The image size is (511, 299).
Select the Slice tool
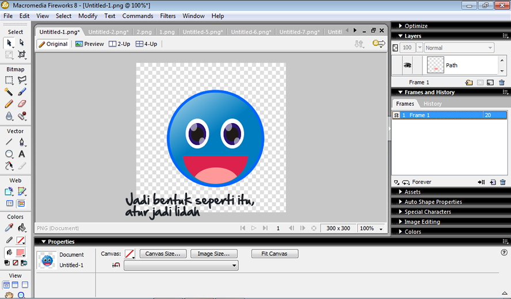pos(21,191)
